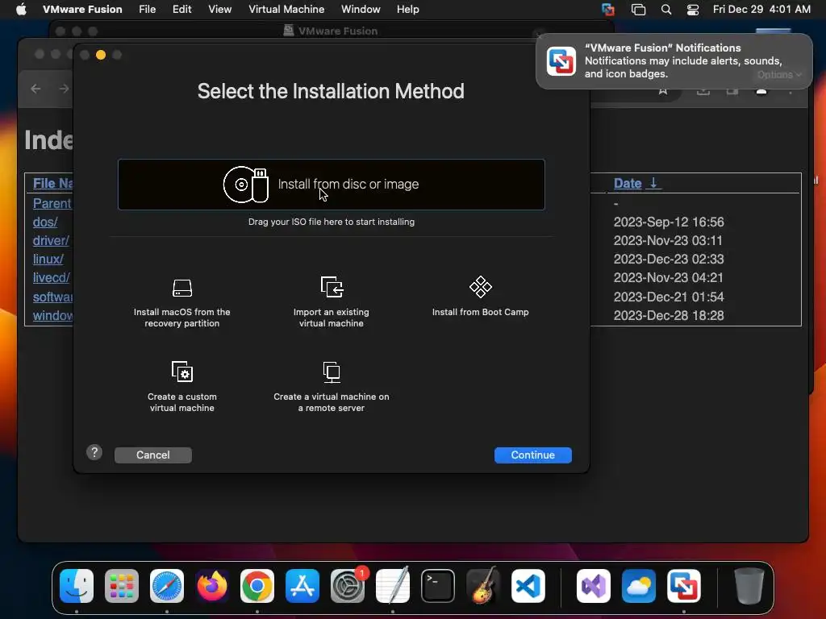Open the linux/ folder link

point(48,259)
